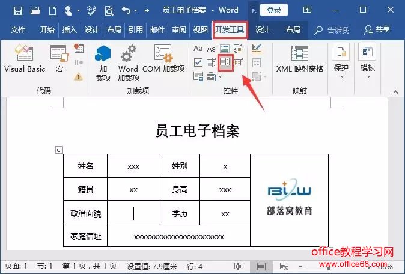Screen dimensions: 405x274
Task: Click the 共享 share button
Action: [x=377, y=30]
